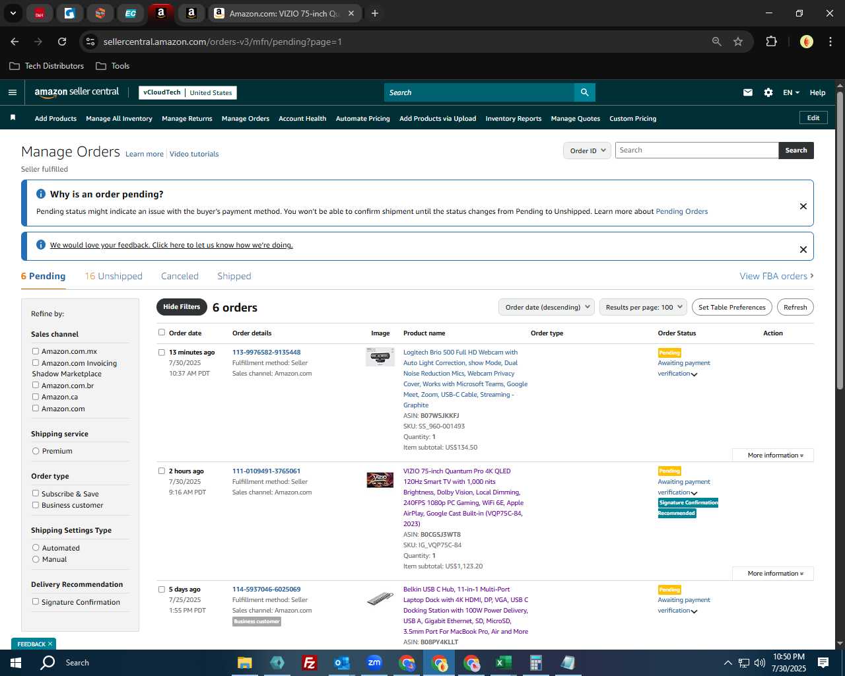
Task: Check the Subscribe & Save order type
Action: point(36,493)
